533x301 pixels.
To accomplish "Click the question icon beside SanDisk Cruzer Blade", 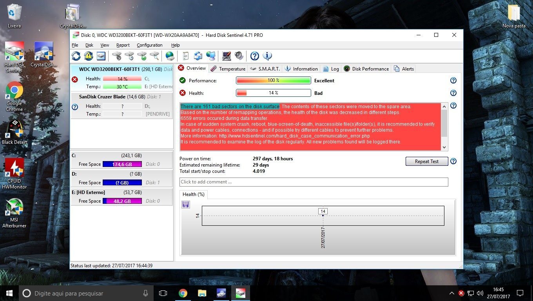I will [75, 107].
